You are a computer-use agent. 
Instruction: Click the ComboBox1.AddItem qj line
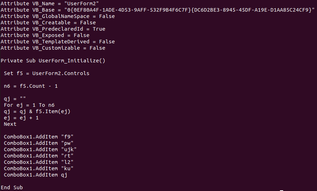35,175
